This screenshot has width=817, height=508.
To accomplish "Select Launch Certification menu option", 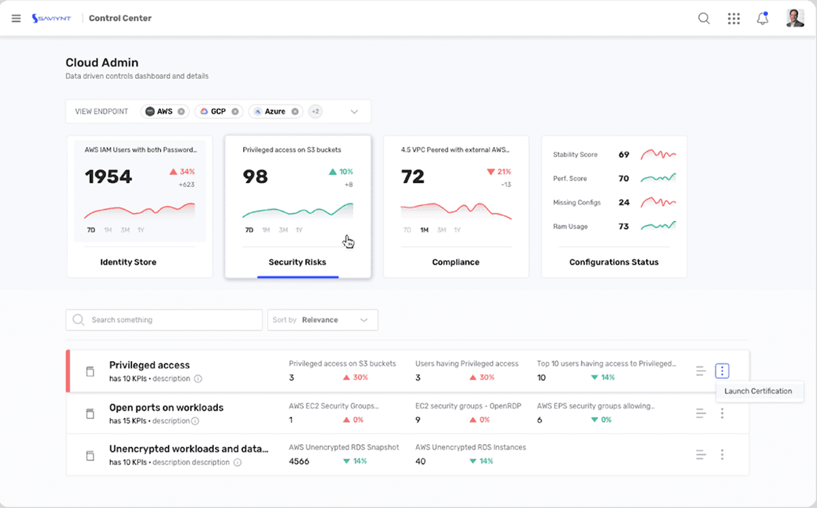I will (x=758, y=391).
